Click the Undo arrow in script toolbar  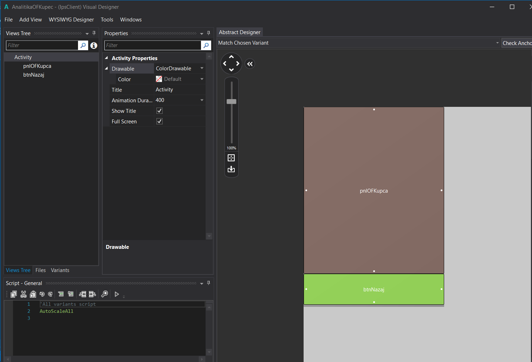click(42, 294)
